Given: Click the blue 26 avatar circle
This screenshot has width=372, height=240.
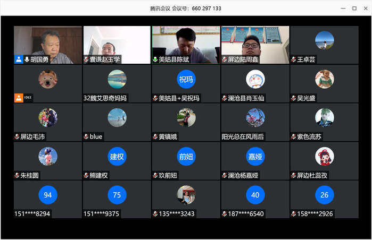Looking at the screenshot, I should coord(325,195).
